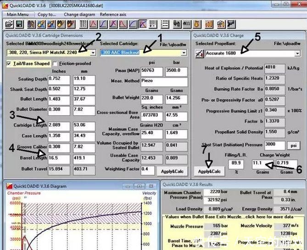This screenshot has height=250, width=307.
Task: Show the red bell-shaped pressure curve diagram
Action: click(x=94, y=24)
